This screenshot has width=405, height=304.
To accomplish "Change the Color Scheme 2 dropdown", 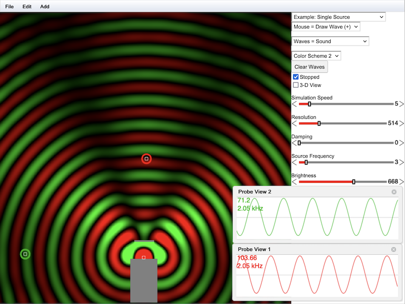I will coord(316,56).
